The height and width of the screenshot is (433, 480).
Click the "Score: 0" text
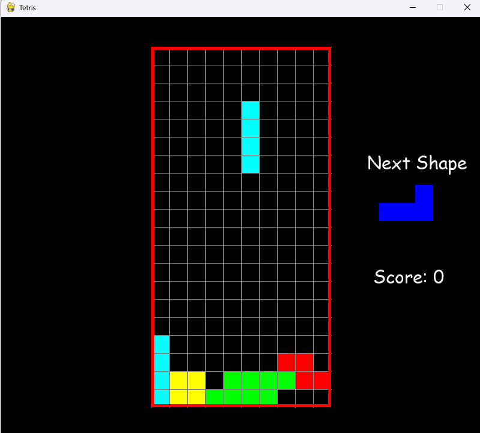point(409,277)
